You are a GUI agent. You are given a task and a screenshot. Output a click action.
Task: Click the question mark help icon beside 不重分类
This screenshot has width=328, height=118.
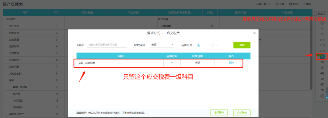coord(269,4)
